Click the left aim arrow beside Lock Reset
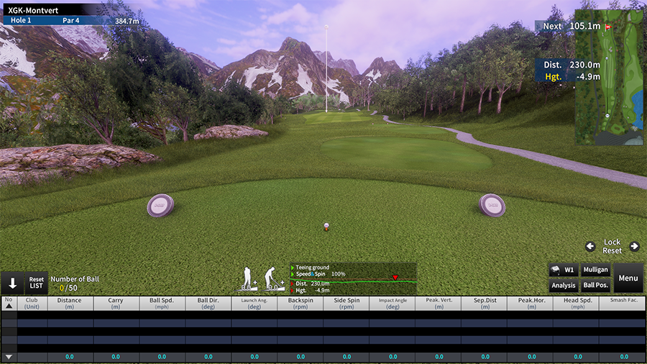This screenshot has width=647, height=364. [x=590, y=247]
